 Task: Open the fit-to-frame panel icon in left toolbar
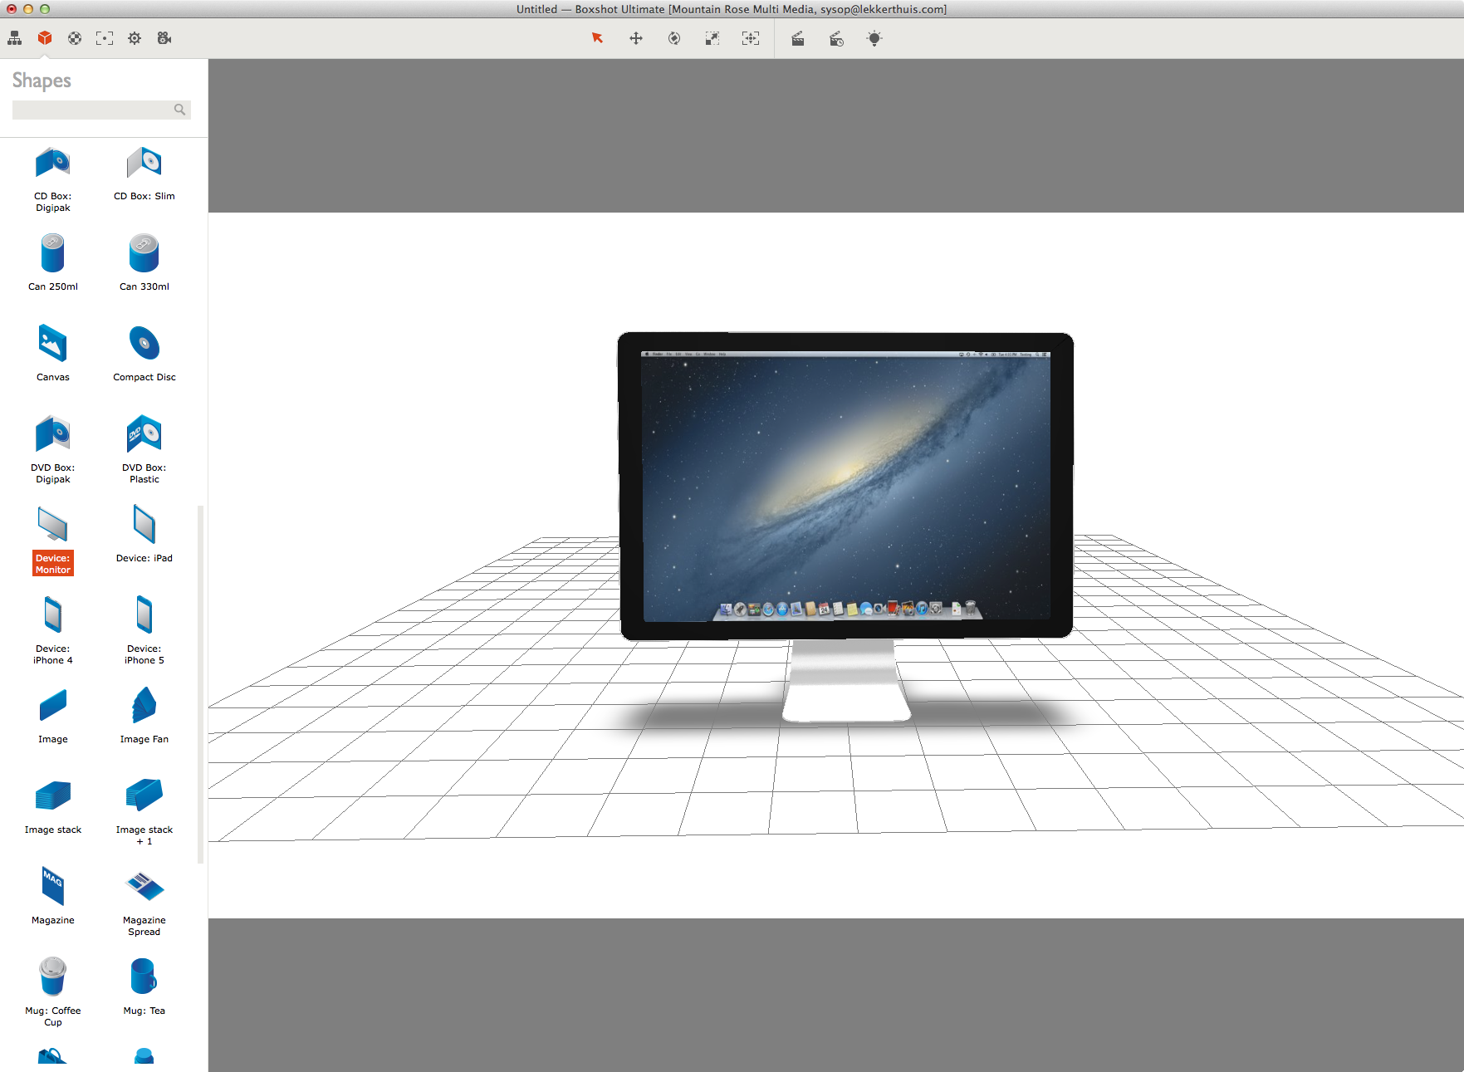click(105, 38)
